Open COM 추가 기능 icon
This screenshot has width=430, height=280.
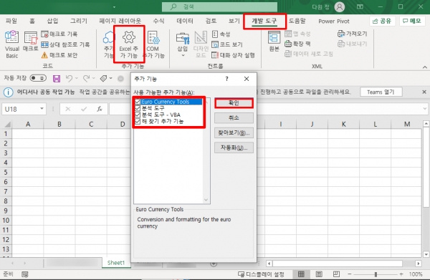pyautogui.click(x=153, y=37)
